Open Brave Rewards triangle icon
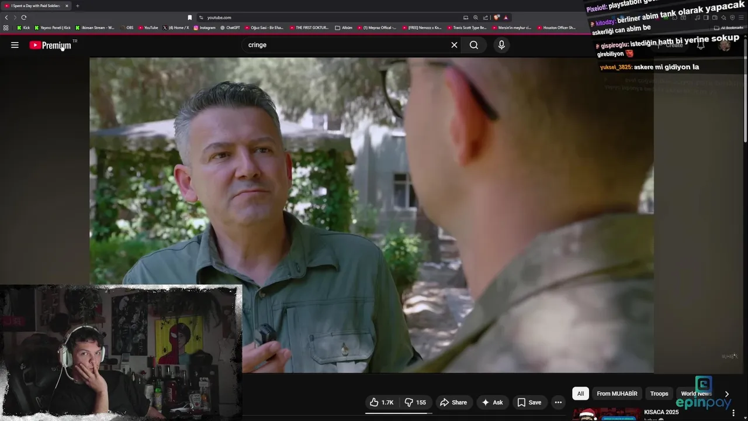This screenshot has height=421, width=748. coord(506,18)
